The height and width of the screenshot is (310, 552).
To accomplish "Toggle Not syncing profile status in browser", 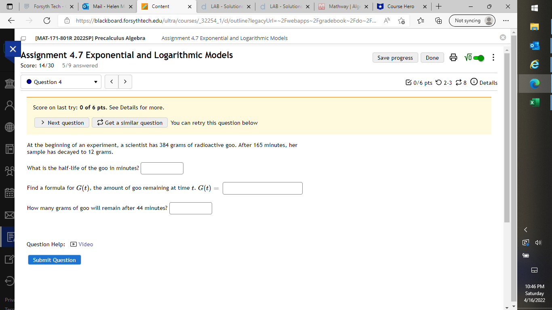I will pos(471,20).
